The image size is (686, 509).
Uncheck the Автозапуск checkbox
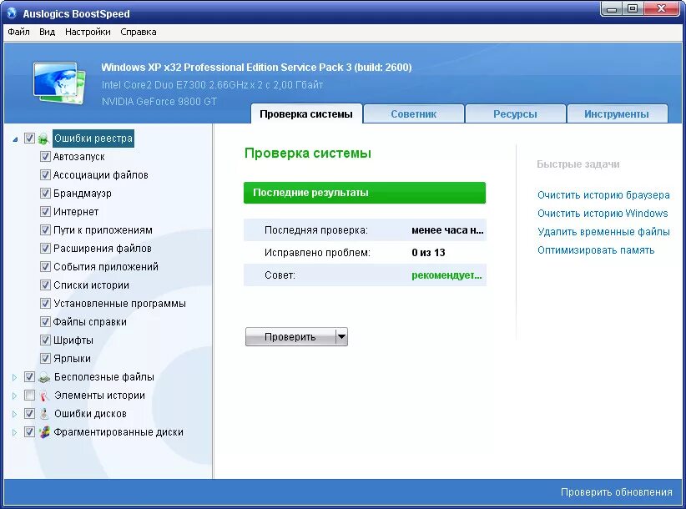45,157
